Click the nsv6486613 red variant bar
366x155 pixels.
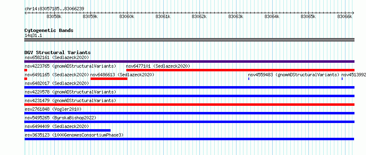point(109,79)
